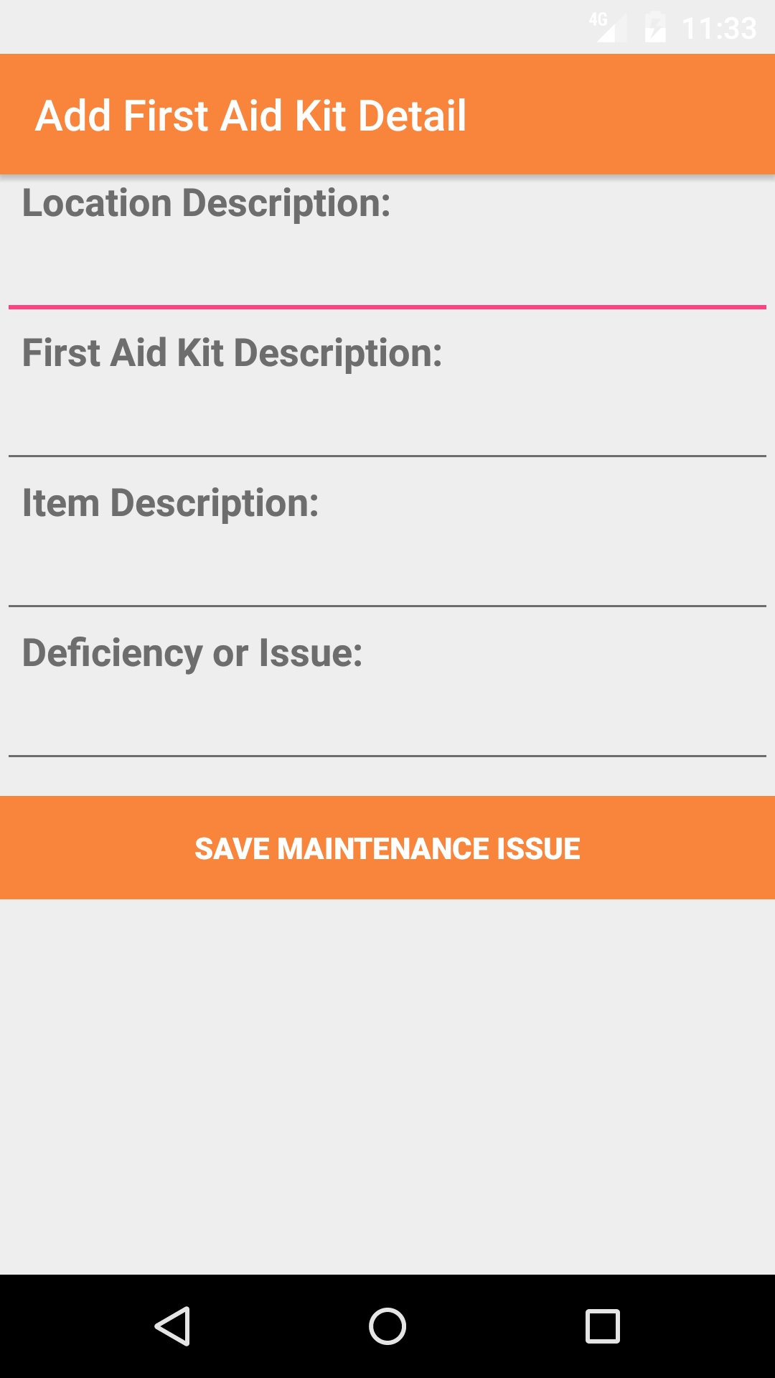Open Recents with the square icon
This screenshot has width=775, height=1378.
click(602, 1326)
